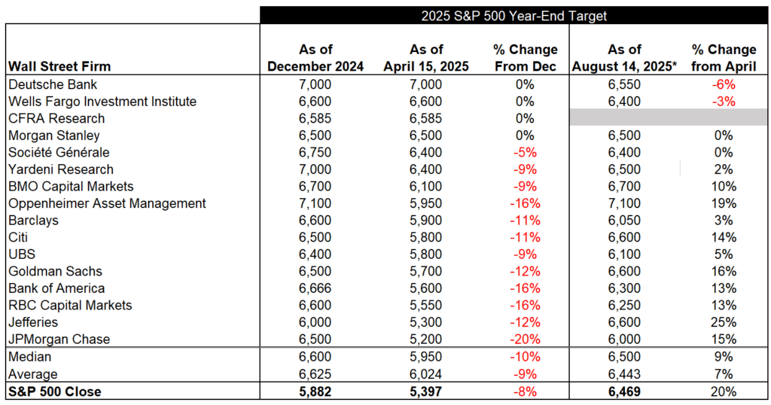This screenshot has height=405, width=771.
Task: Select the "2025 S&P 500 Year-End Target" header
Action: click(513, 15)
